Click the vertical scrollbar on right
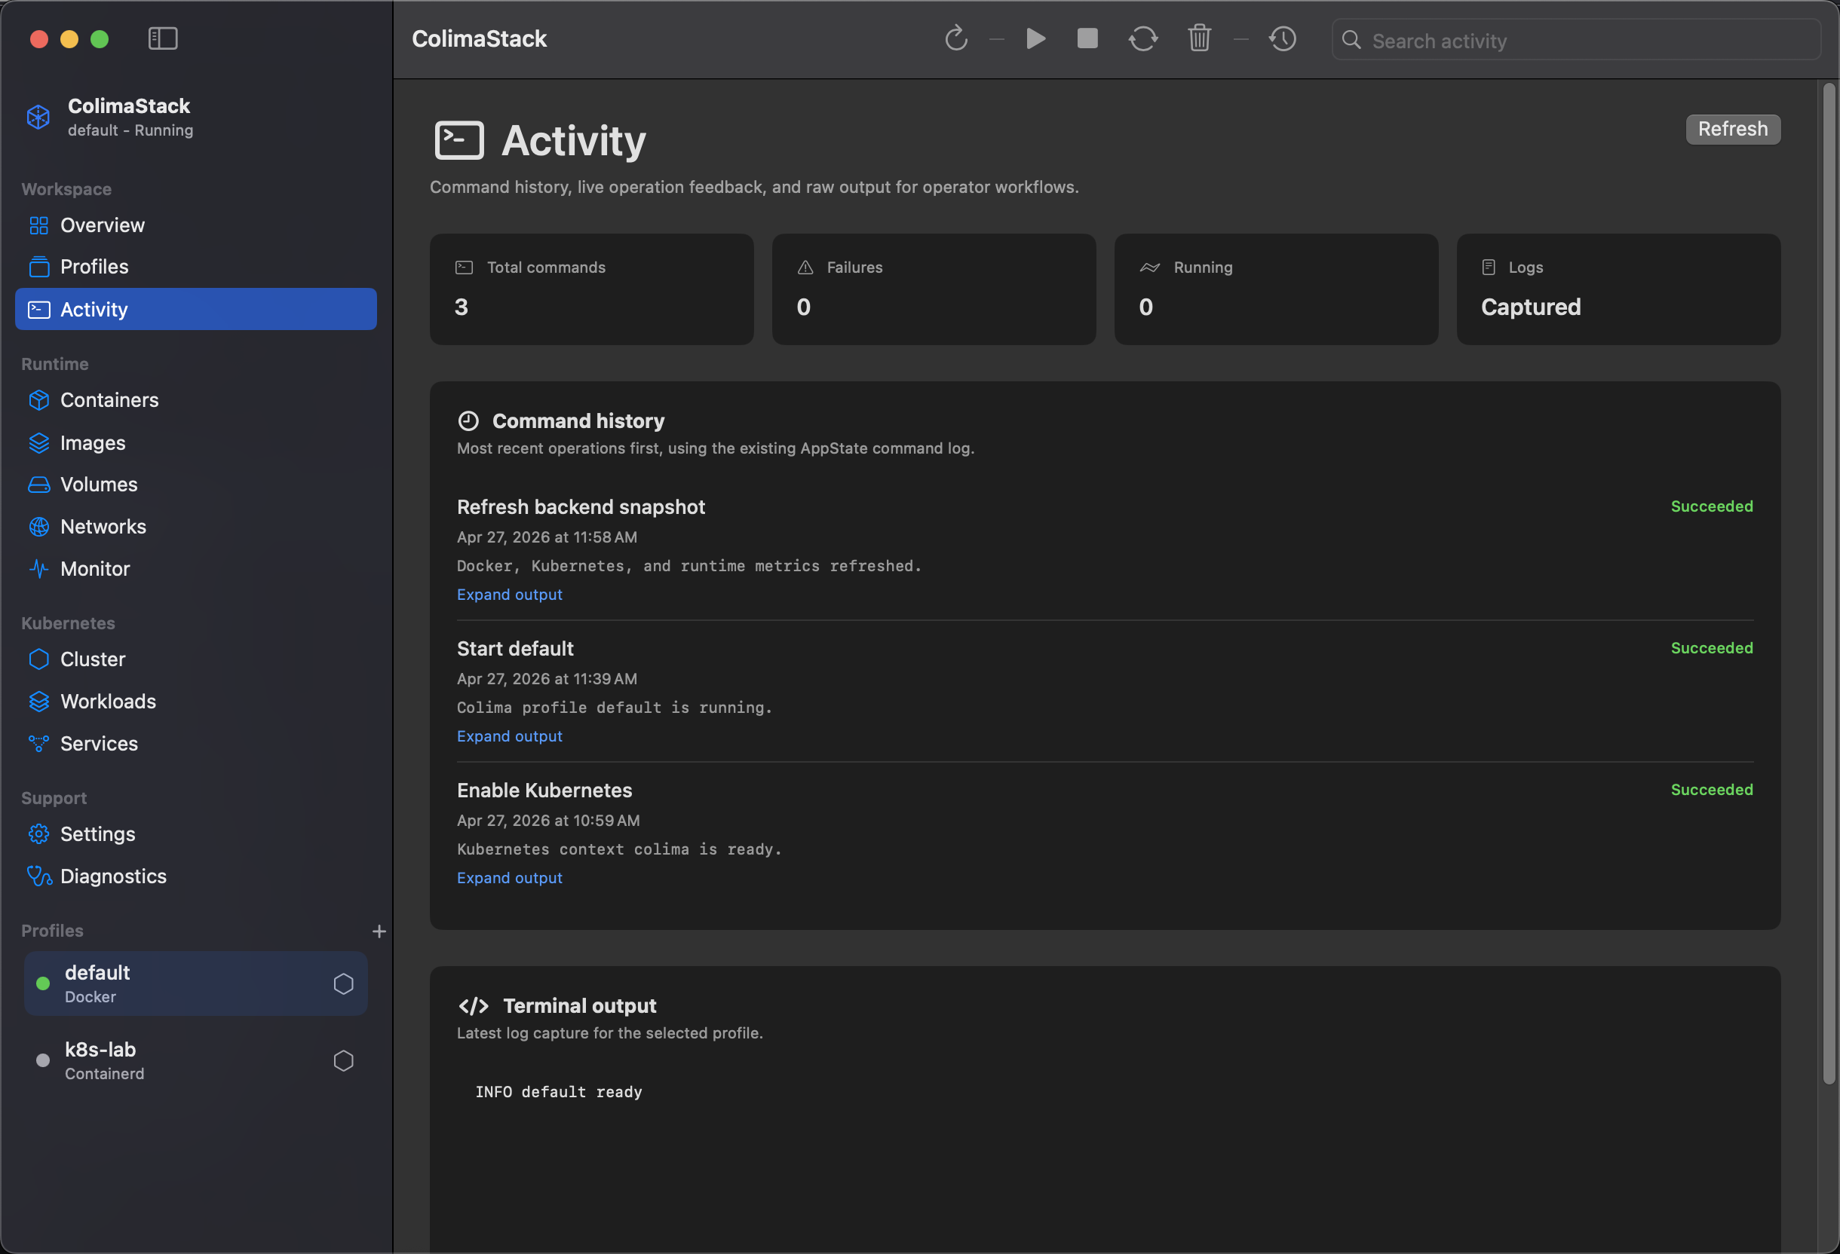1840x1254 pixels. (1829, 584)
